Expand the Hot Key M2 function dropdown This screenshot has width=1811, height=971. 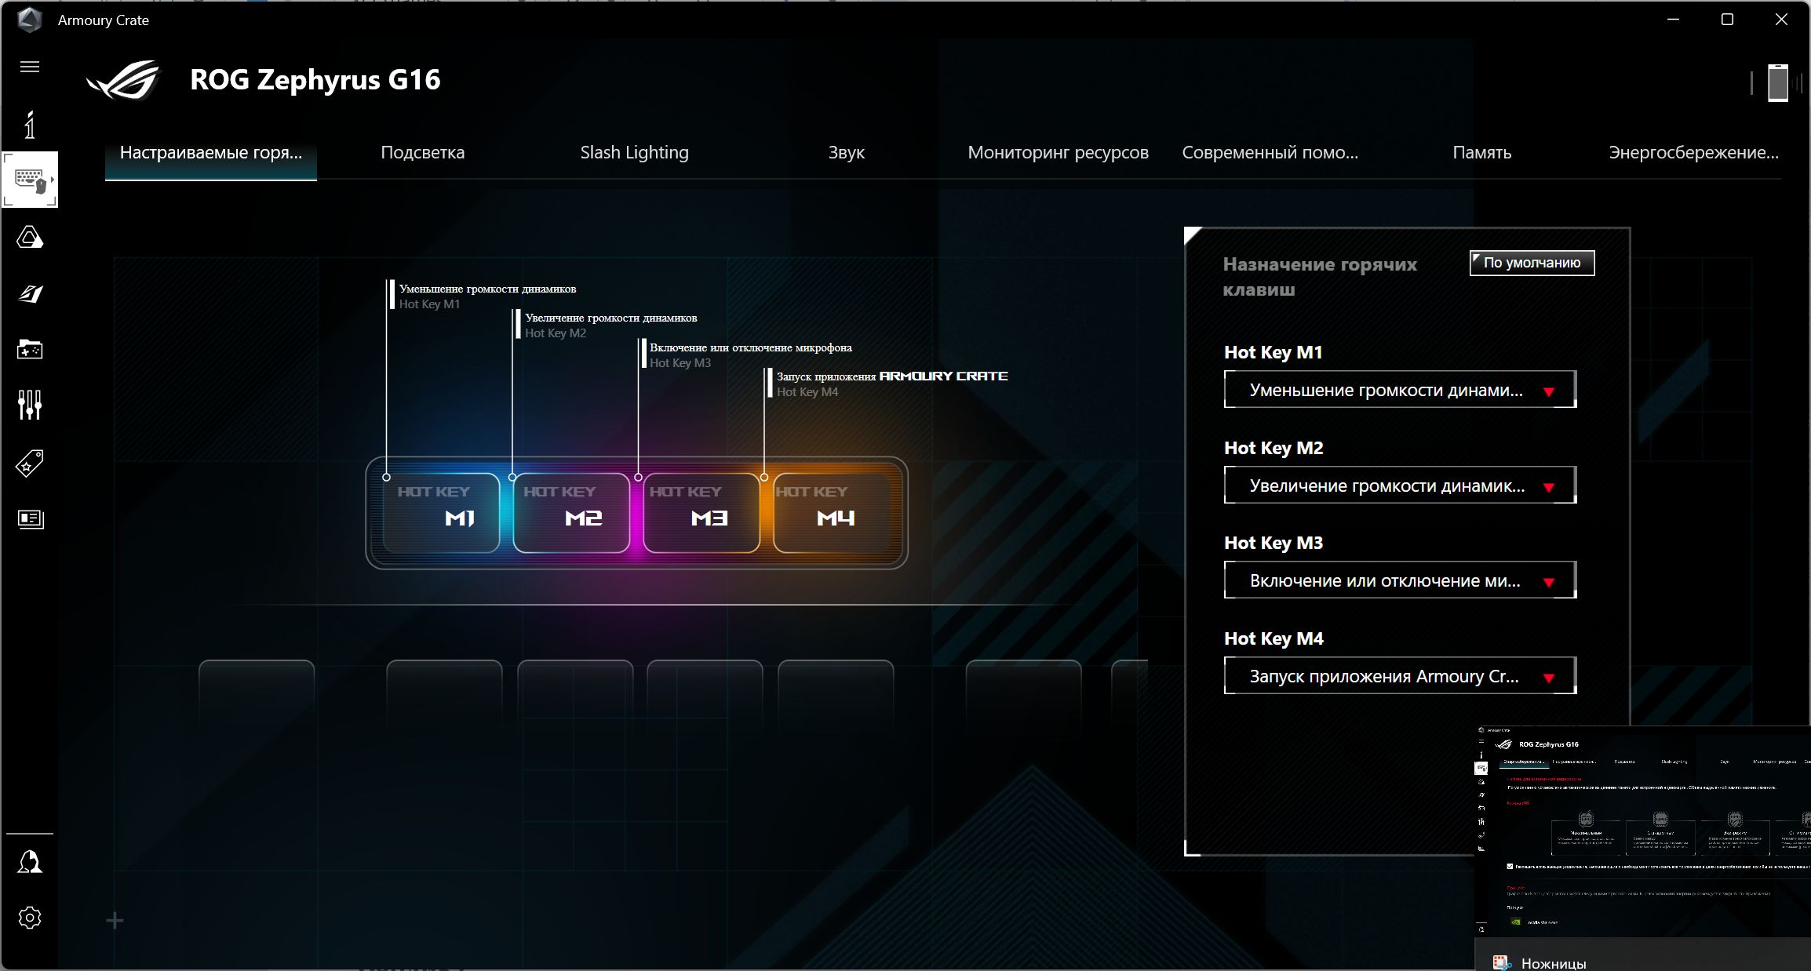1400,485
